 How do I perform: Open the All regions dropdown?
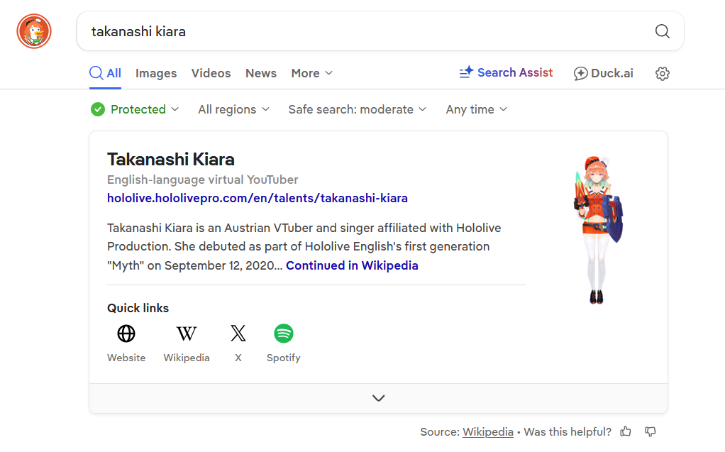coord(233,109)
